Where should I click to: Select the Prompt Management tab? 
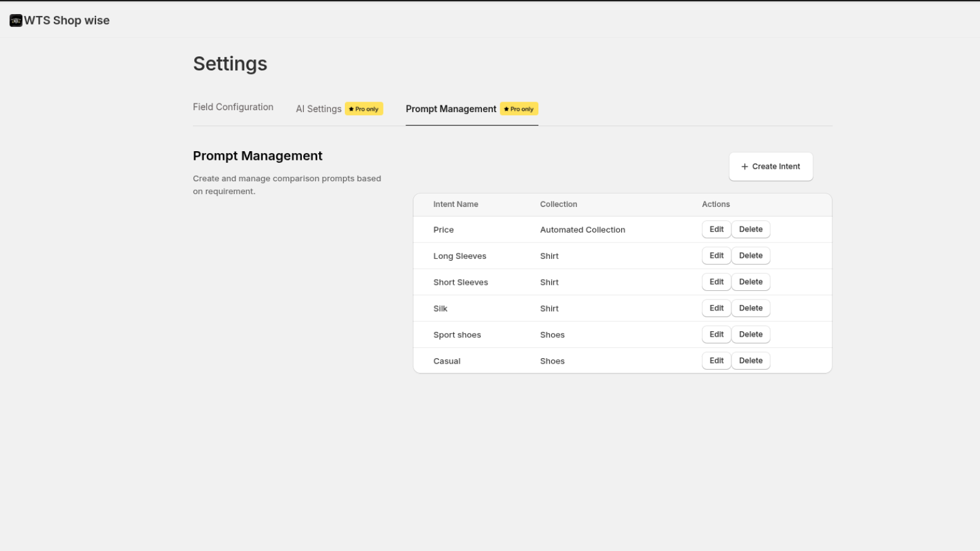(451, 109)
